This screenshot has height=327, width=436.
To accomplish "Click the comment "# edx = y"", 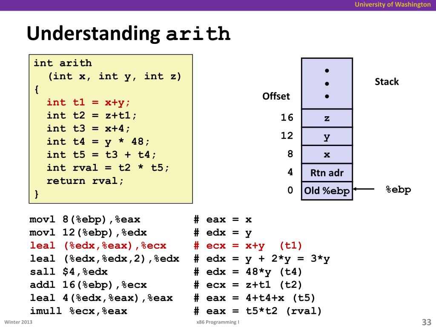I will tap(223, 233).
